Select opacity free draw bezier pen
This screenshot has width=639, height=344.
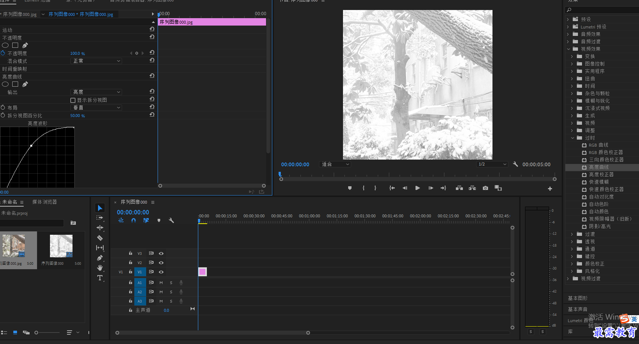point(25,45)
